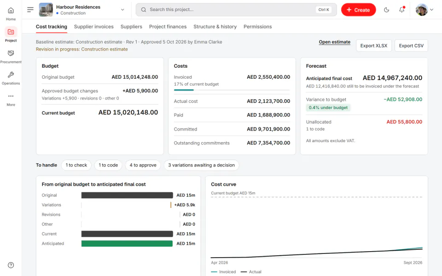This screenshot has height=276, width=442.
Task: Click the invoiced 17% progress bar
Action: (x=232, y=90)
